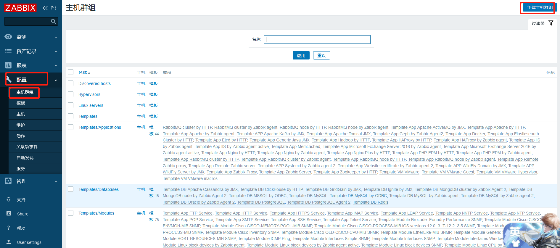Expand the 监测 menu chevron

coord(56,37)
